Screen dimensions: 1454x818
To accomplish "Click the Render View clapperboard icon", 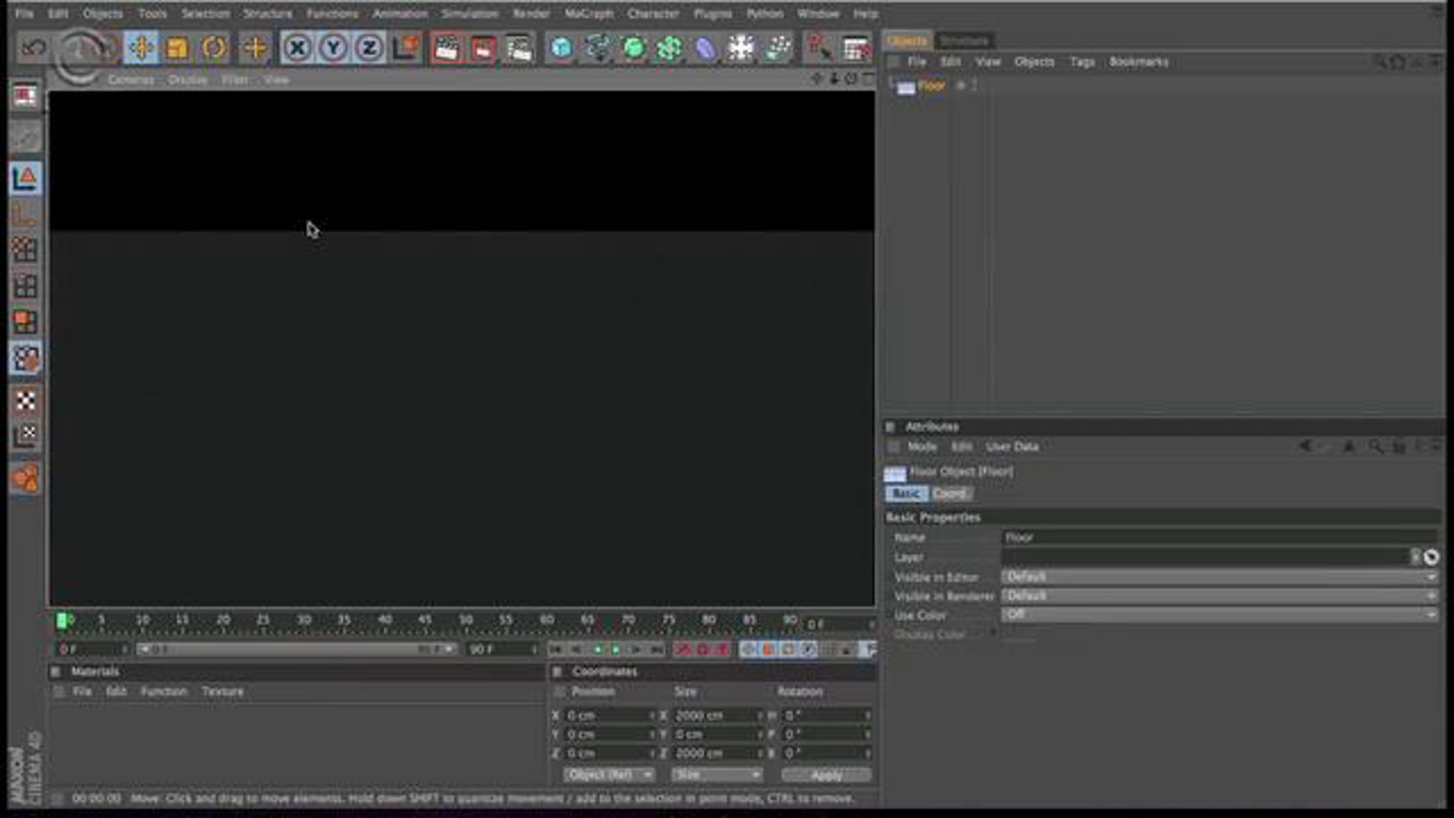I will (446, 47).
